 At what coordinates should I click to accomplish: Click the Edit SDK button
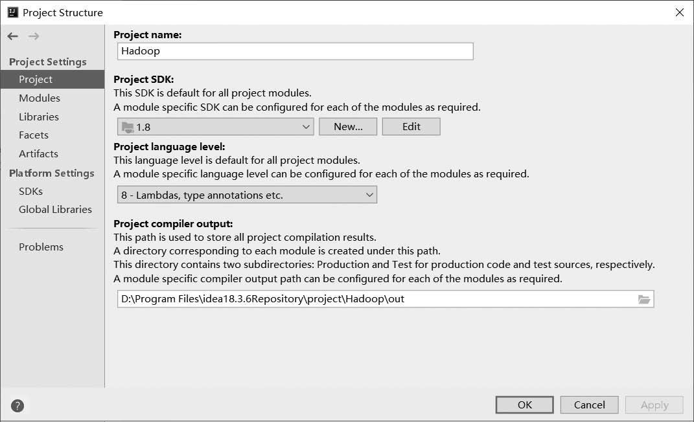tap(411, 127)
